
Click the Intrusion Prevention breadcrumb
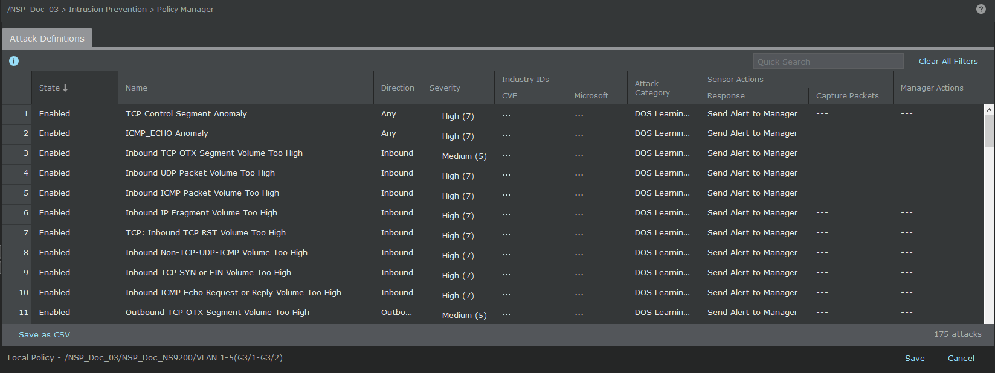108,10
